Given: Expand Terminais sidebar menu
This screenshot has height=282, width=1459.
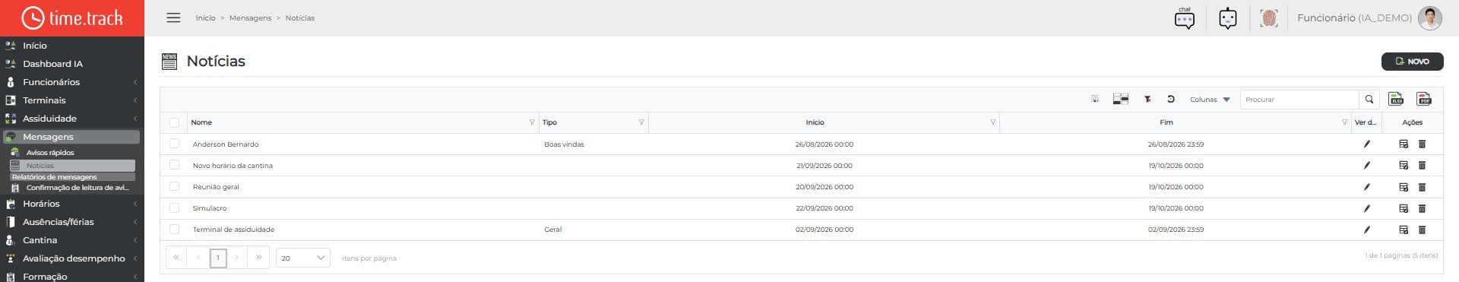Looking at the screenshot, I should [x=71, y=100].
